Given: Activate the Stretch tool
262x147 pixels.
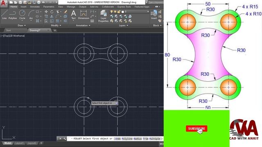Looking at the screenshot, I should point(46,21).
